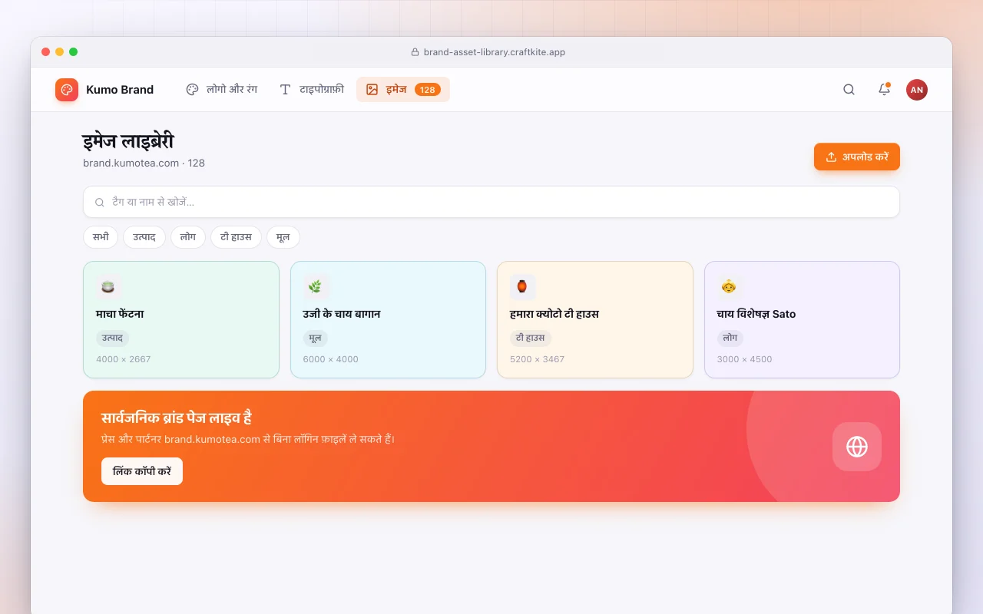Click the अपलोड करें button

click(857, 157)
